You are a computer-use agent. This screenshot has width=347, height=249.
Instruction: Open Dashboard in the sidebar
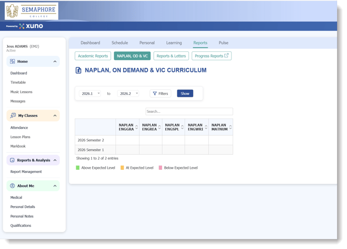click(x=19, y=73)
